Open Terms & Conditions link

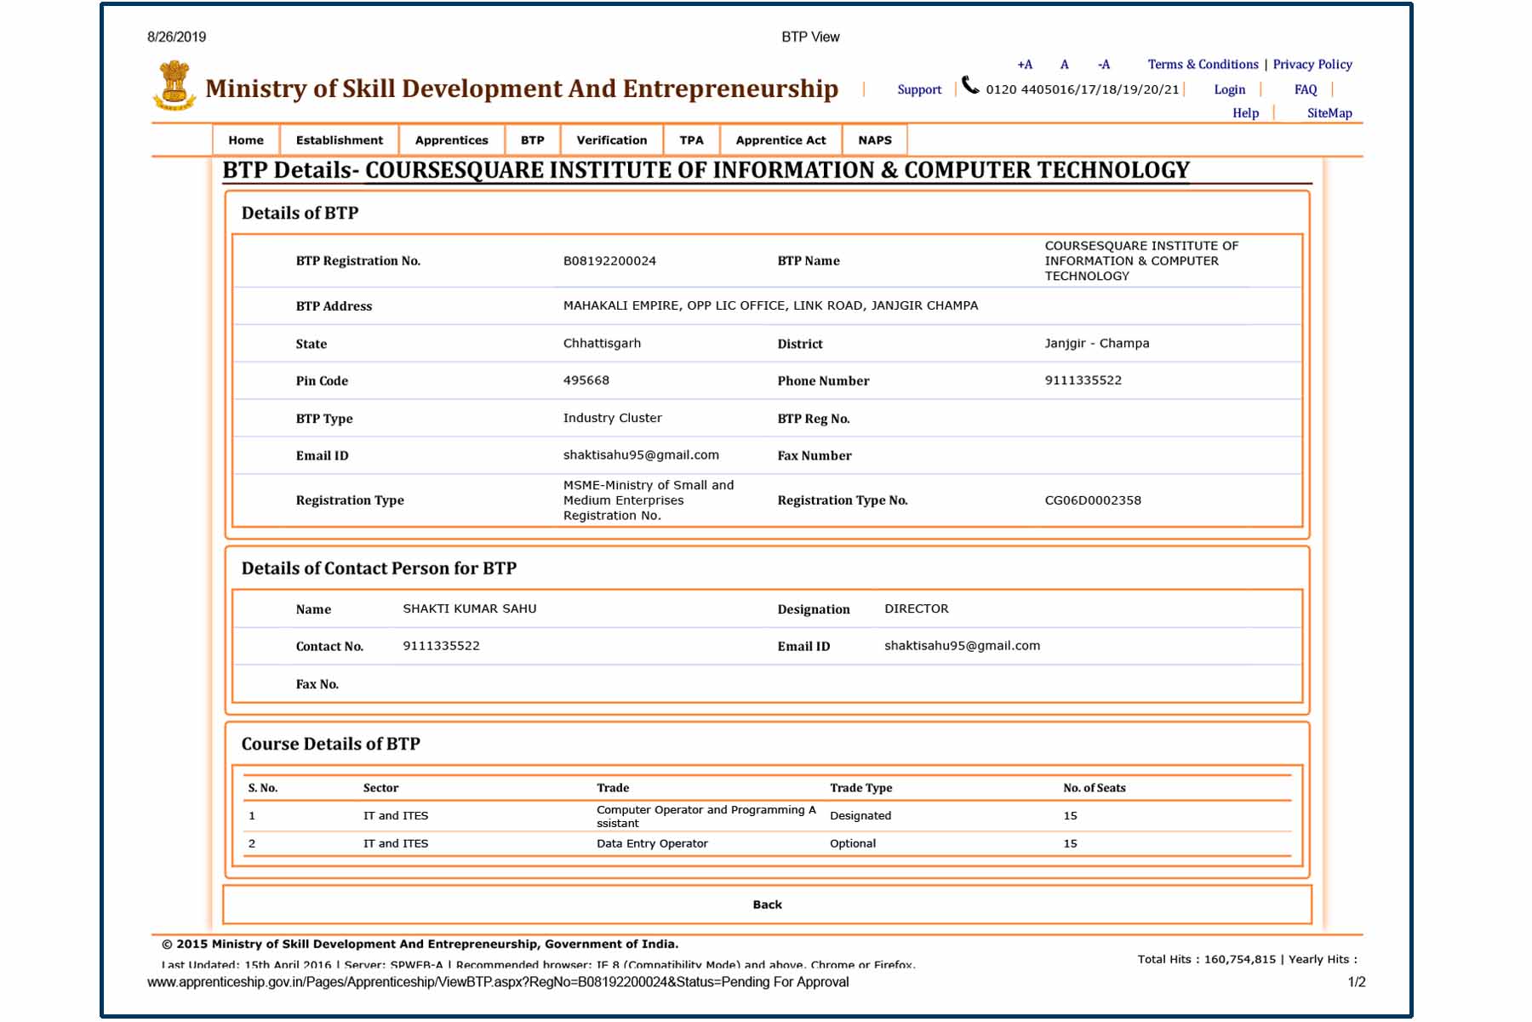tap(1203, 65)
